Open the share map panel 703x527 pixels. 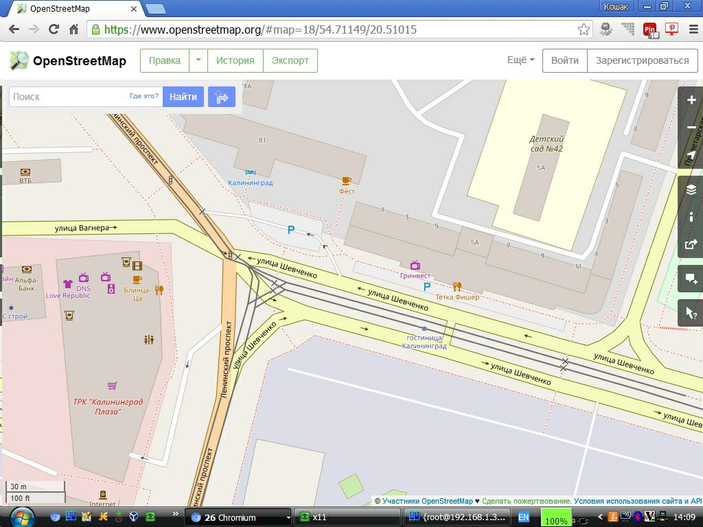point(691,244)
